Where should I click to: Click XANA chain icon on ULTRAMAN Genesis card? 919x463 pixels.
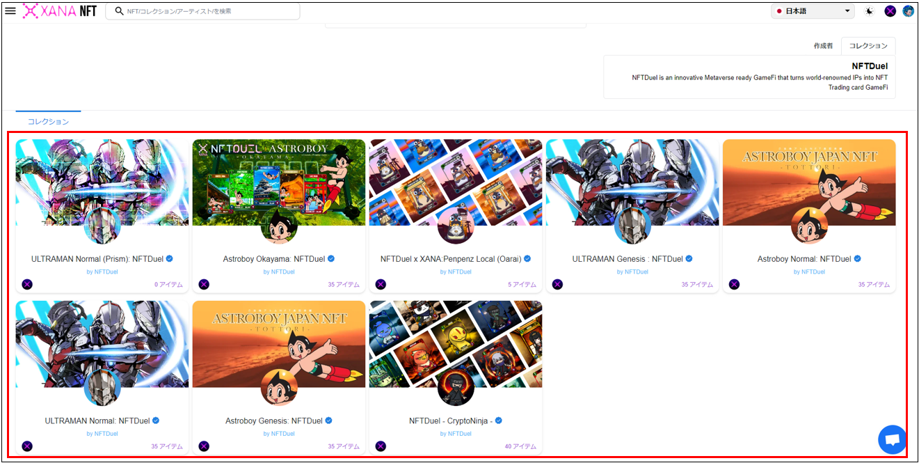pyautogui.click(x=557, y=284)
